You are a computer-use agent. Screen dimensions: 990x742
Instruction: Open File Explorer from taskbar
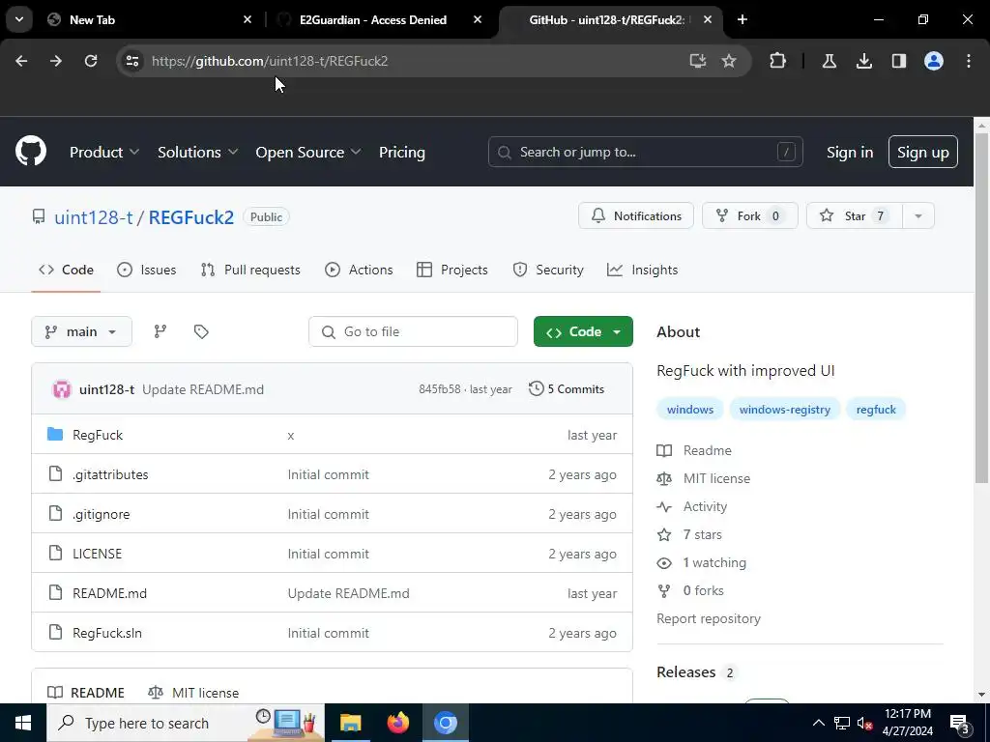coord(350,723)
